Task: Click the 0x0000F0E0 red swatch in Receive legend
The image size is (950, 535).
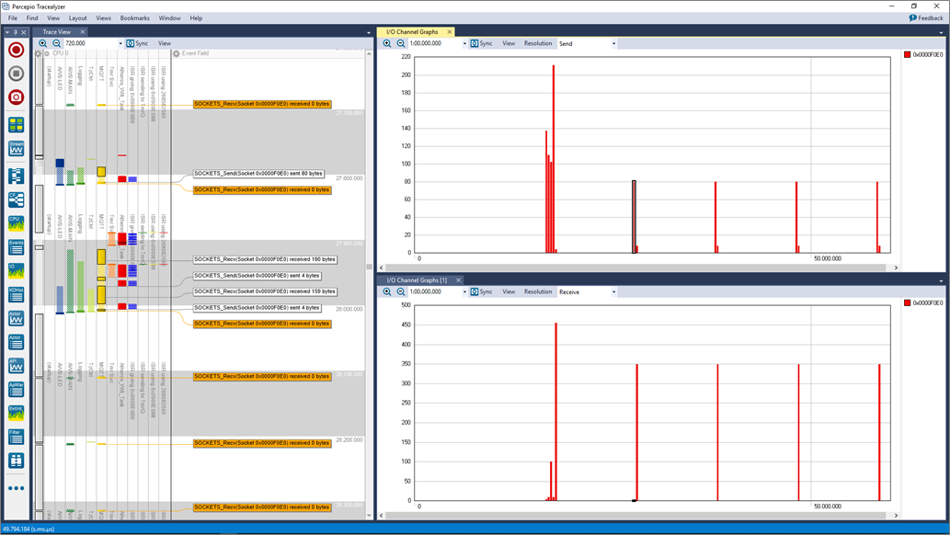Action: (x=907, y=303)
